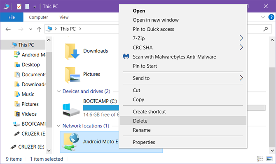Viewport: 276px width, 164px height.
Task: Select Downloads in the navigation pane
Action: [30, 84]
